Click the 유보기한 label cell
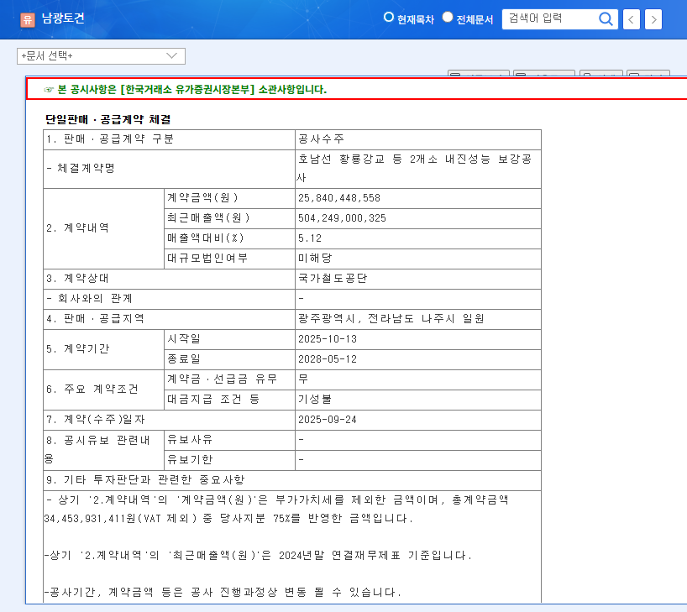Image resolution: width=687 pixels, height=612 pixels. pyautogui.click(x=229, y=460)
